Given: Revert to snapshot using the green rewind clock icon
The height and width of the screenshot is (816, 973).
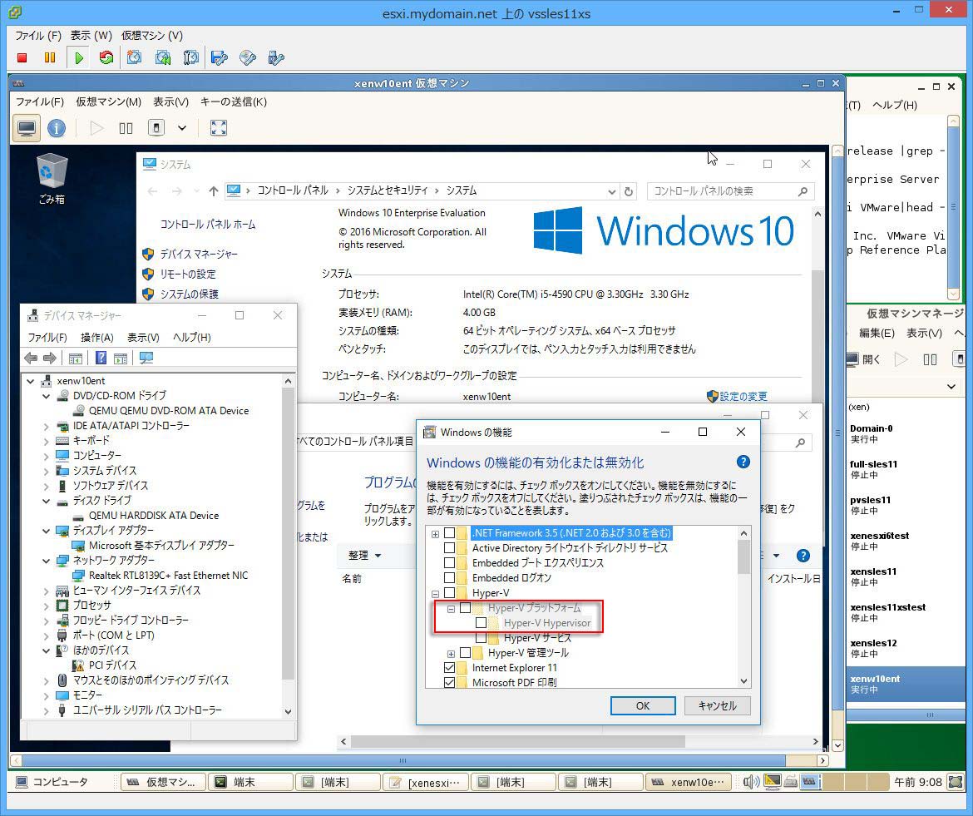Looking at the screenshot, I should click(162, 57).
